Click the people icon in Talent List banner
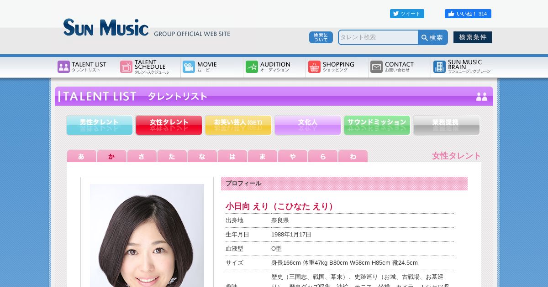The height and width of the screenshot is (287, 548). pyautogui.click(x=482, y=97)
